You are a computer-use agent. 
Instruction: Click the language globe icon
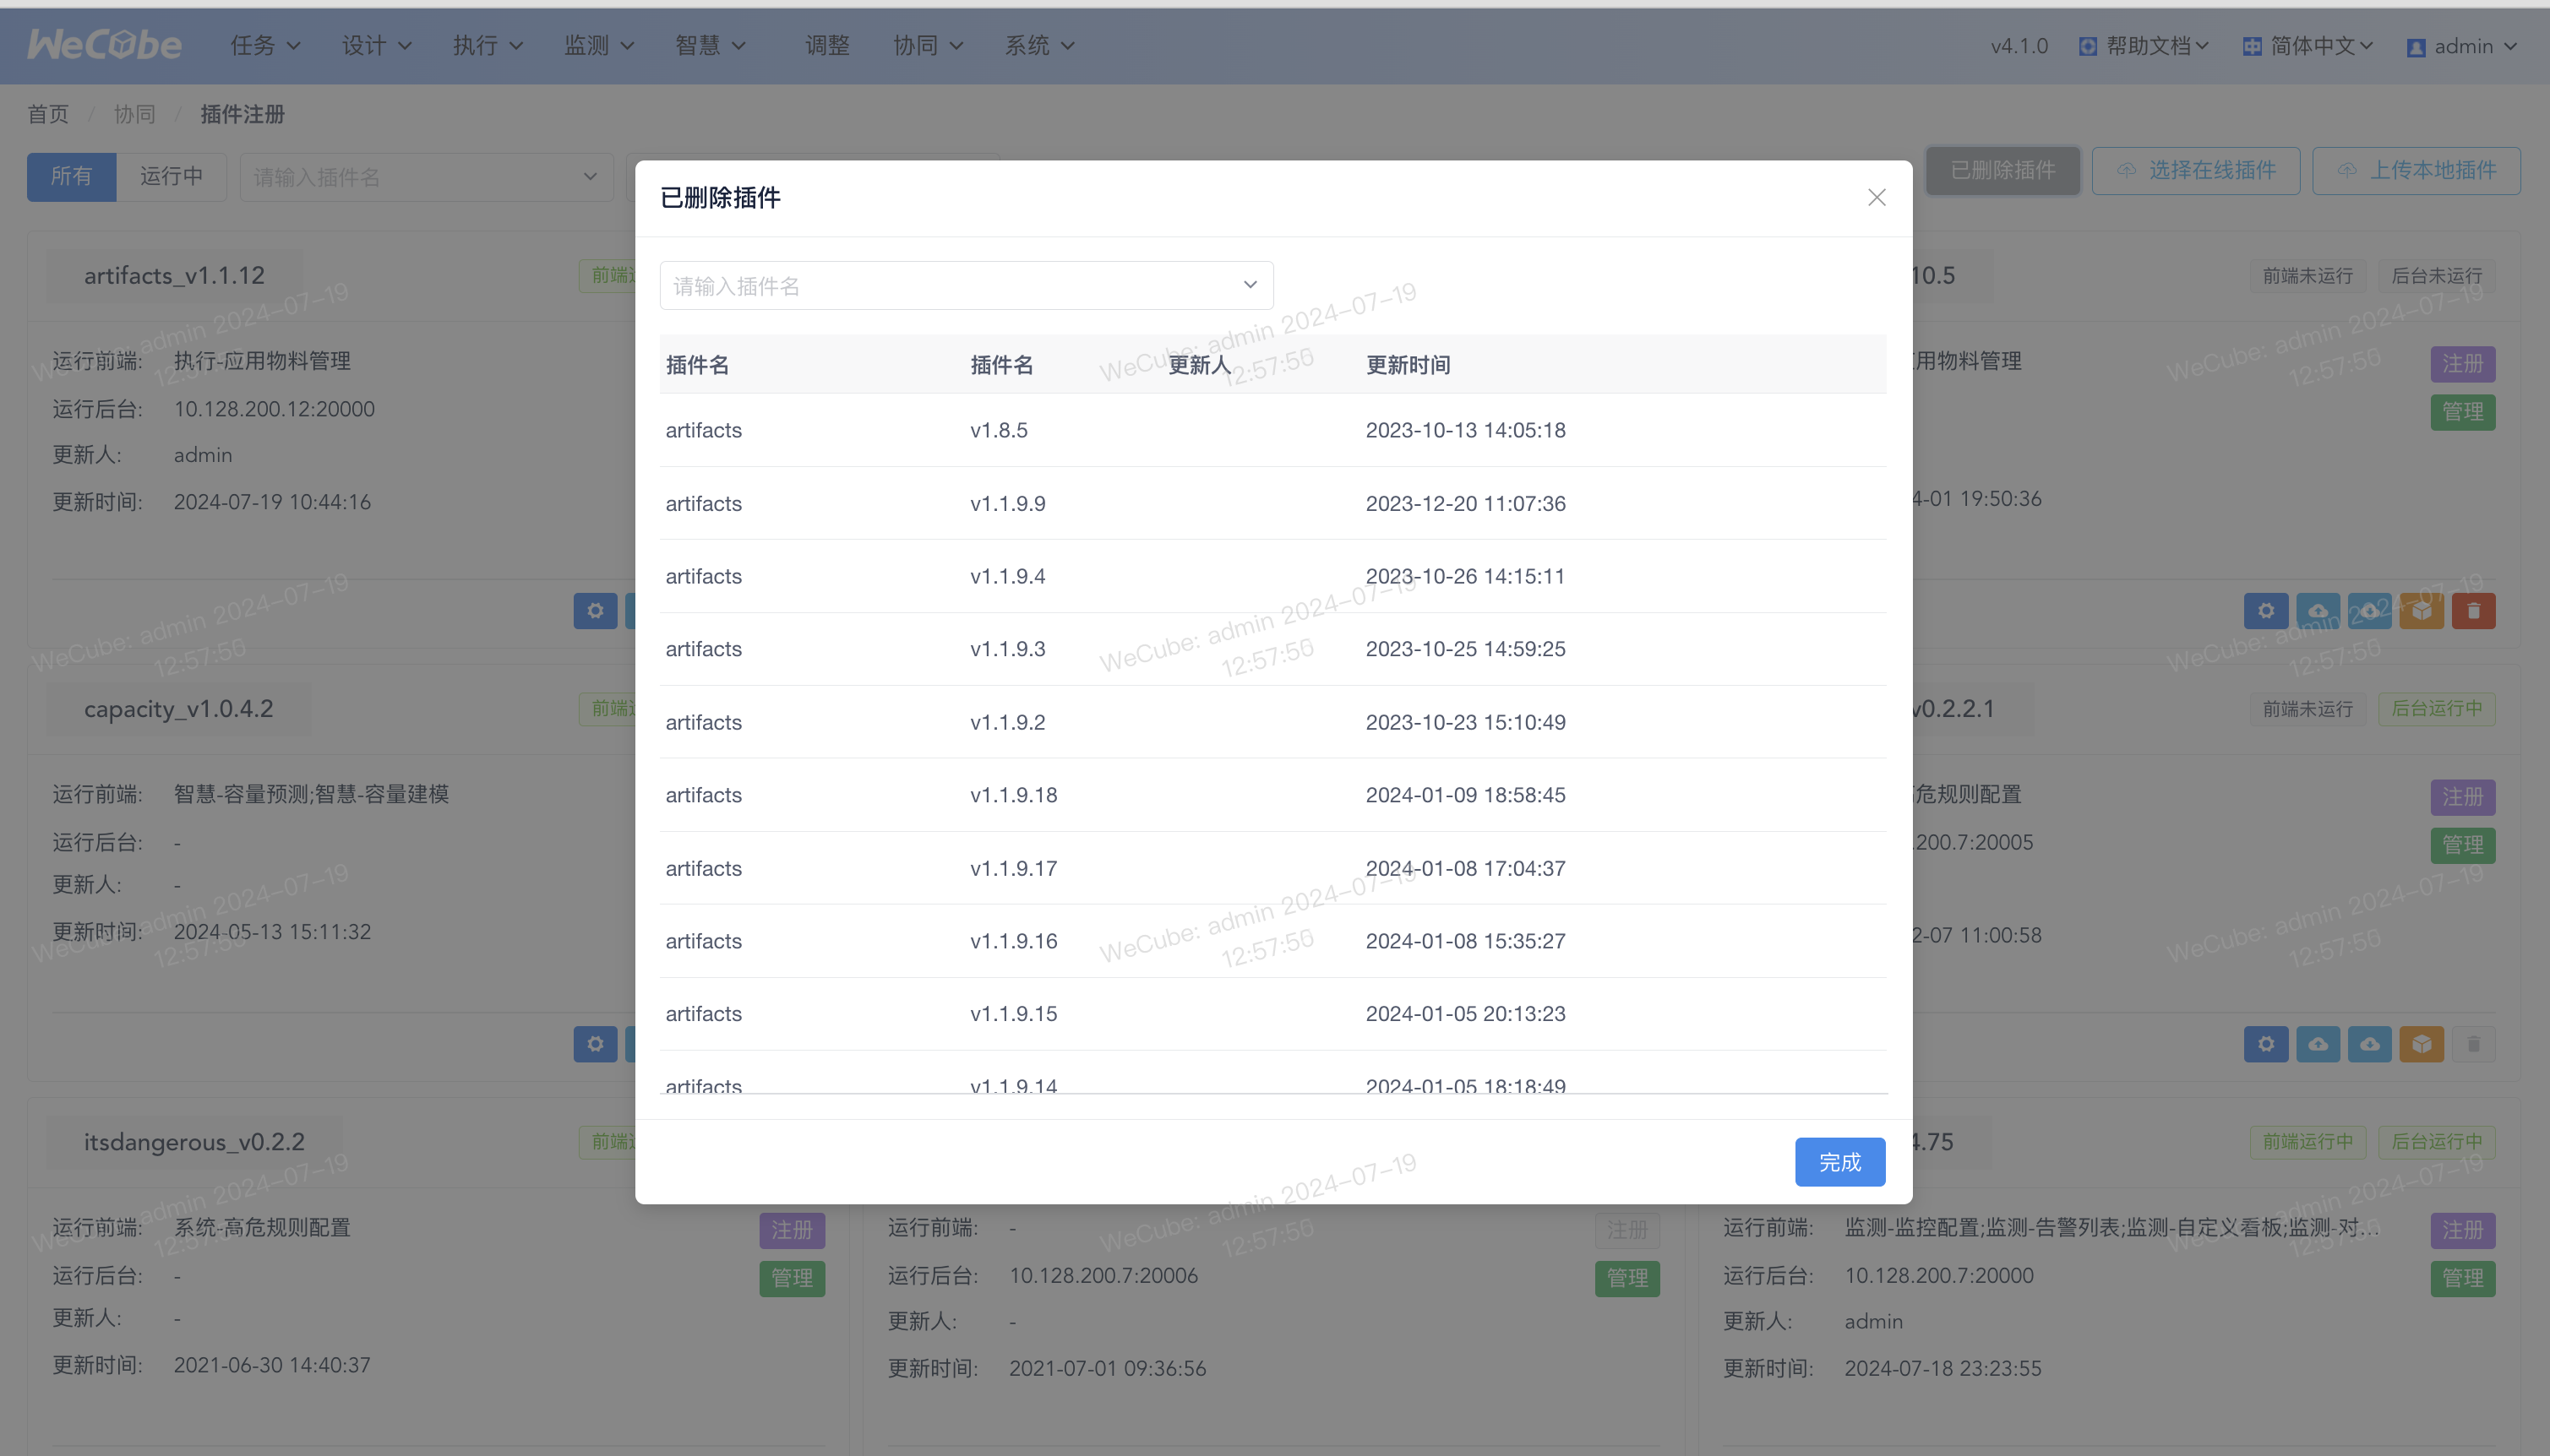coord(2252,46)
